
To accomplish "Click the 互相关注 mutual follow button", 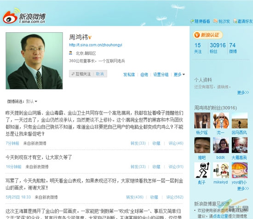I will (81, 74).
